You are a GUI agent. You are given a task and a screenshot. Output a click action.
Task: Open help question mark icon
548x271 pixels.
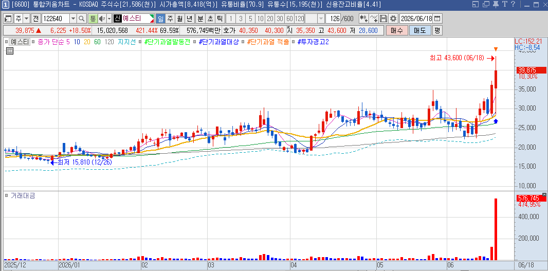point(513,5)
